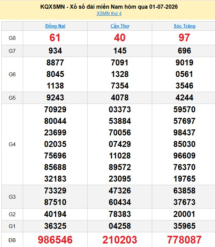
Task: Select the Đồng Nai special prize 986546
Action: click(55, 240)
